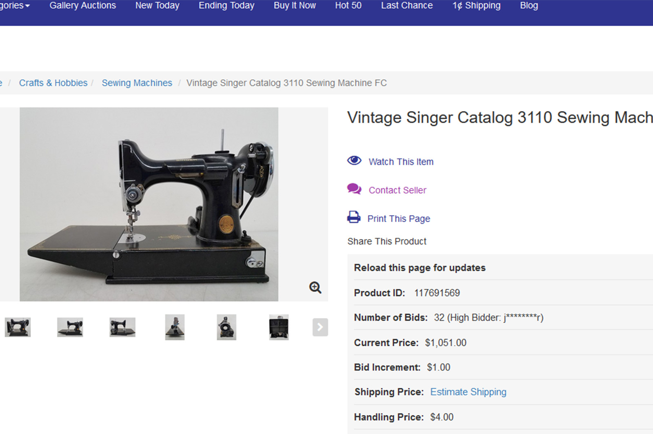Click the Number of Bids value 32

tap(439, 318)
